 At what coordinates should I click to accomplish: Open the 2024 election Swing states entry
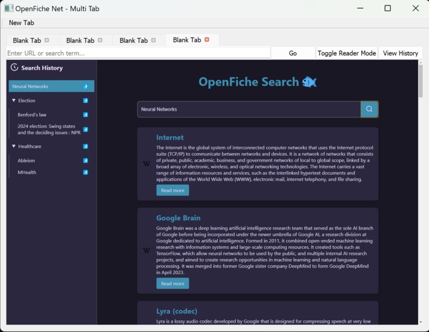[49, 129]
